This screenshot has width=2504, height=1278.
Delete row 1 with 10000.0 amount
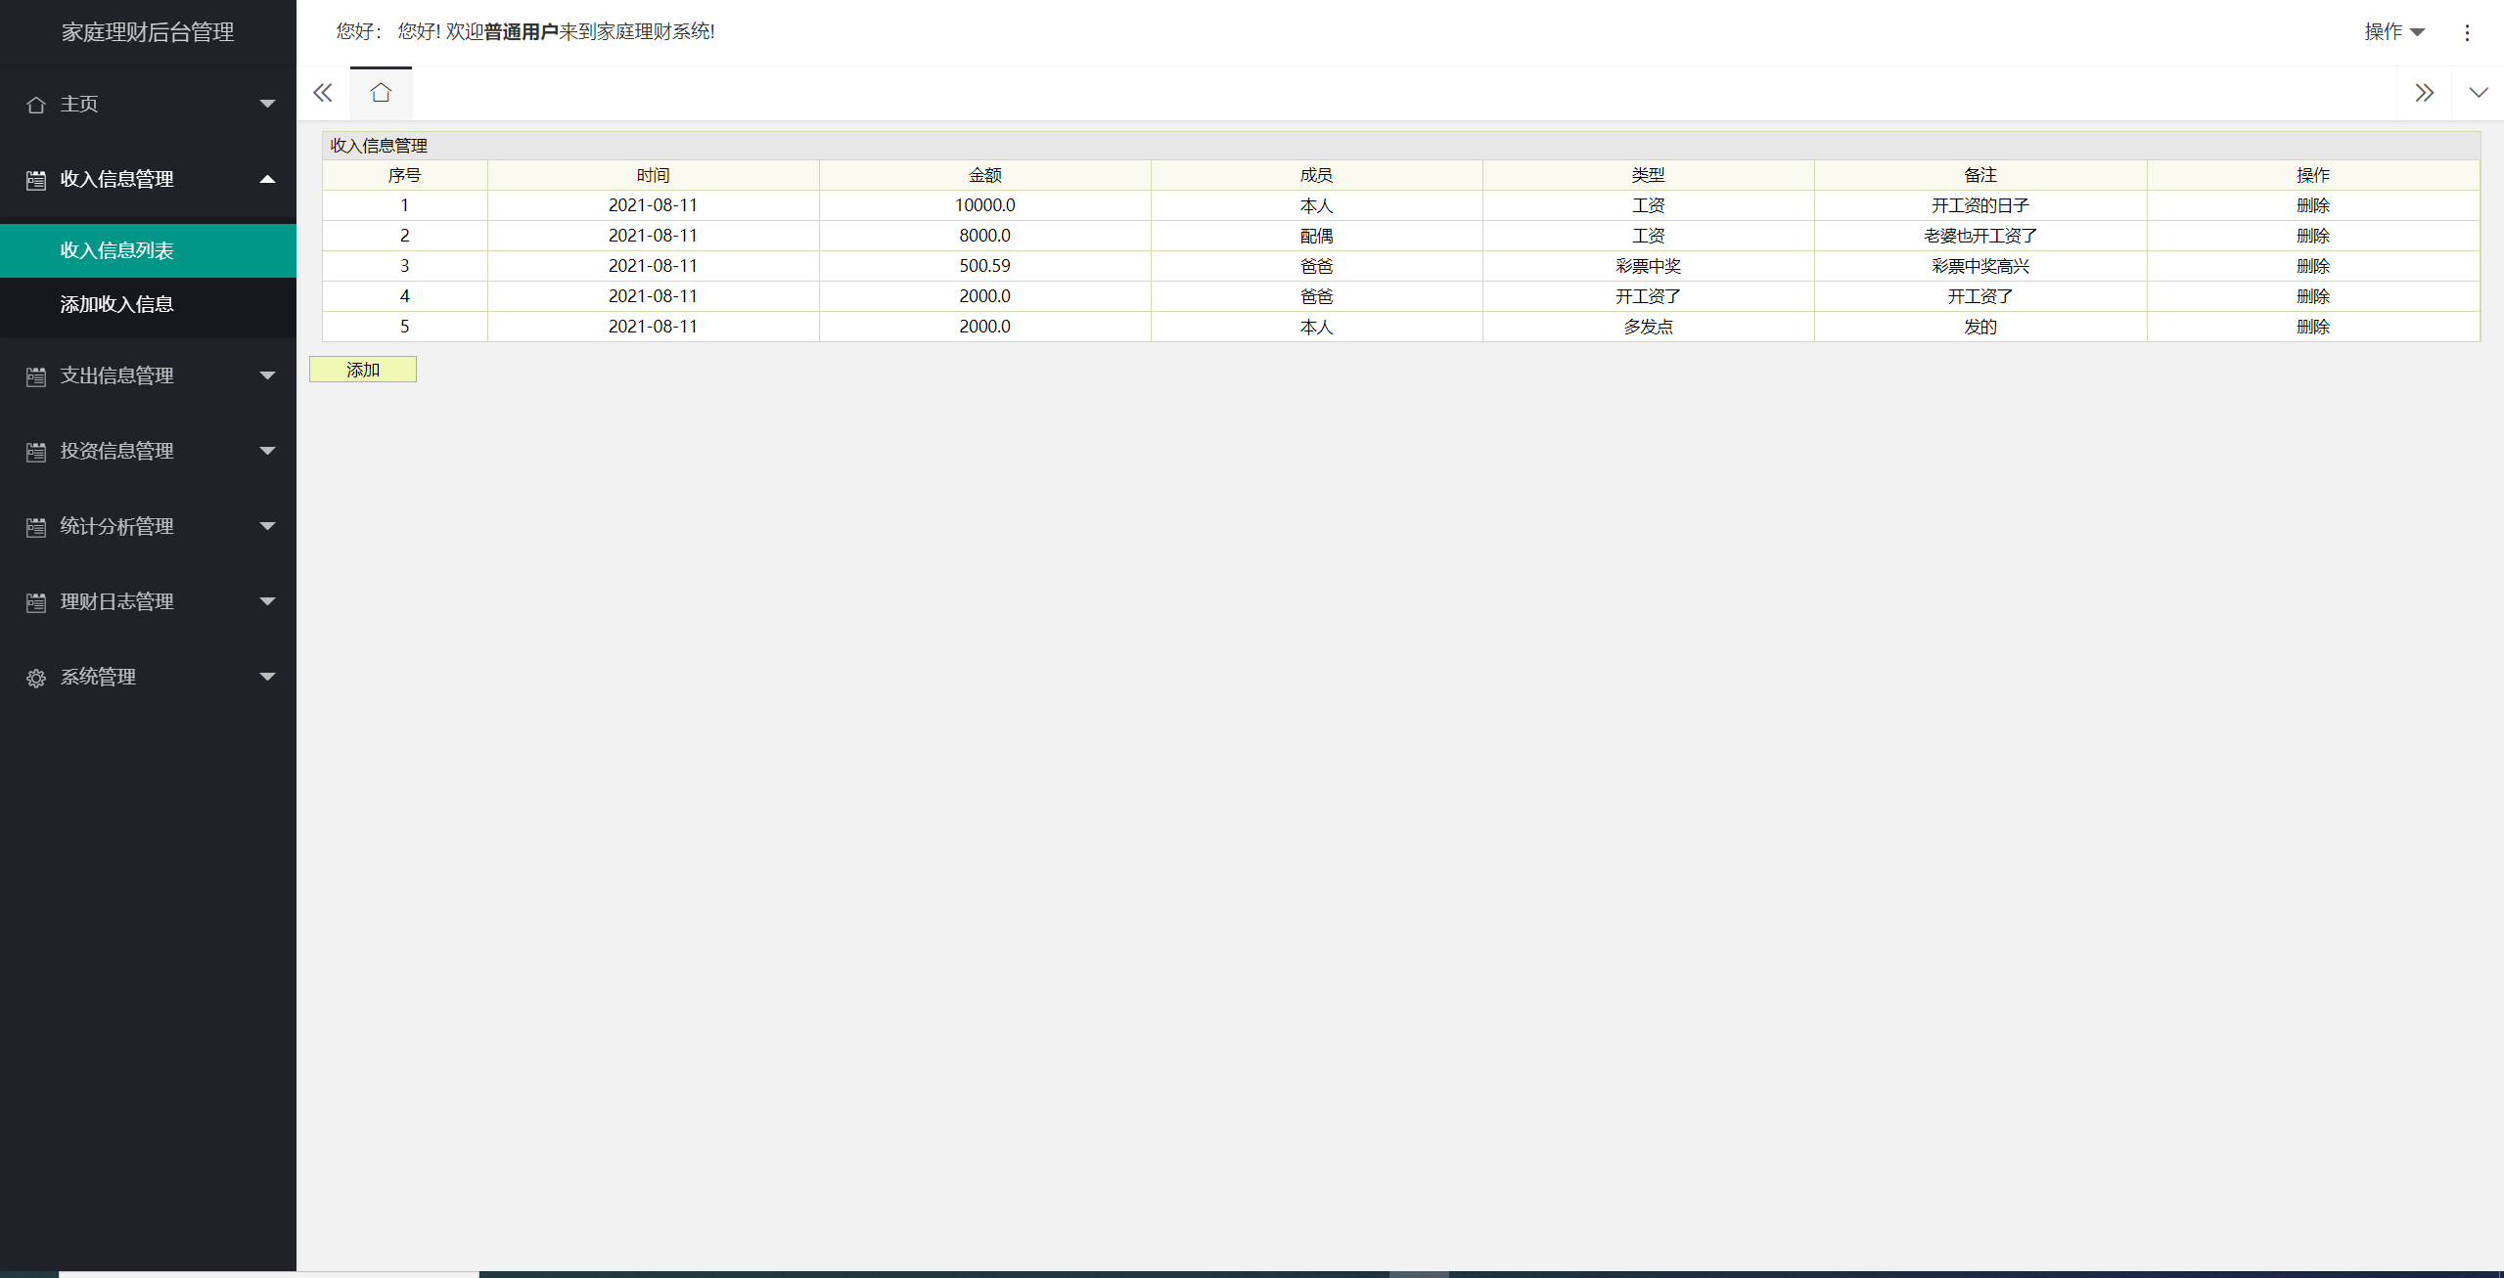pos(2312,205)
